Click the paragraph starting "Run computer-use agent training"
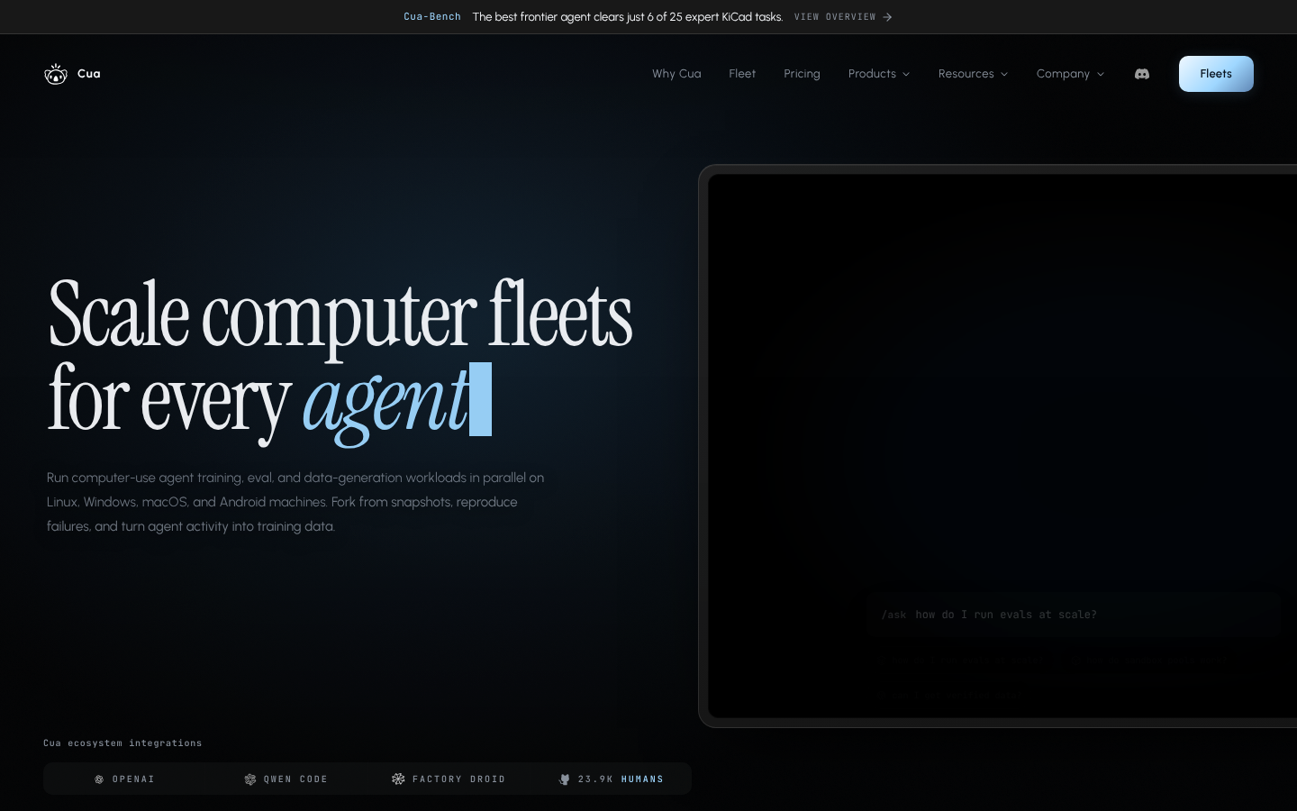The width and height of the screenshot is (1297, 811). point(295,502)
